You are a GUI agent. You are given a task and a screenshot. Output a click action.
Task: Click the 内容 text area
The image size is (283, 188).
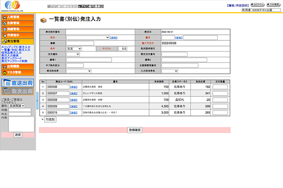pos(21,124)
